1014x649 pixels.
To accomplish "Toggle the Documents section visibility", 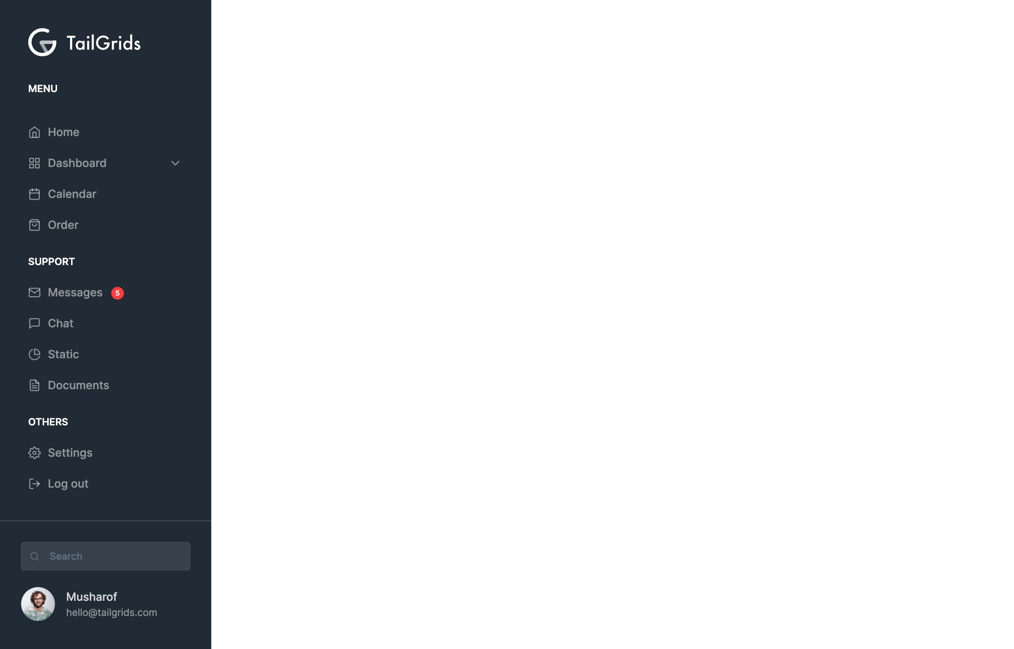I will click(x=79, y=385).
